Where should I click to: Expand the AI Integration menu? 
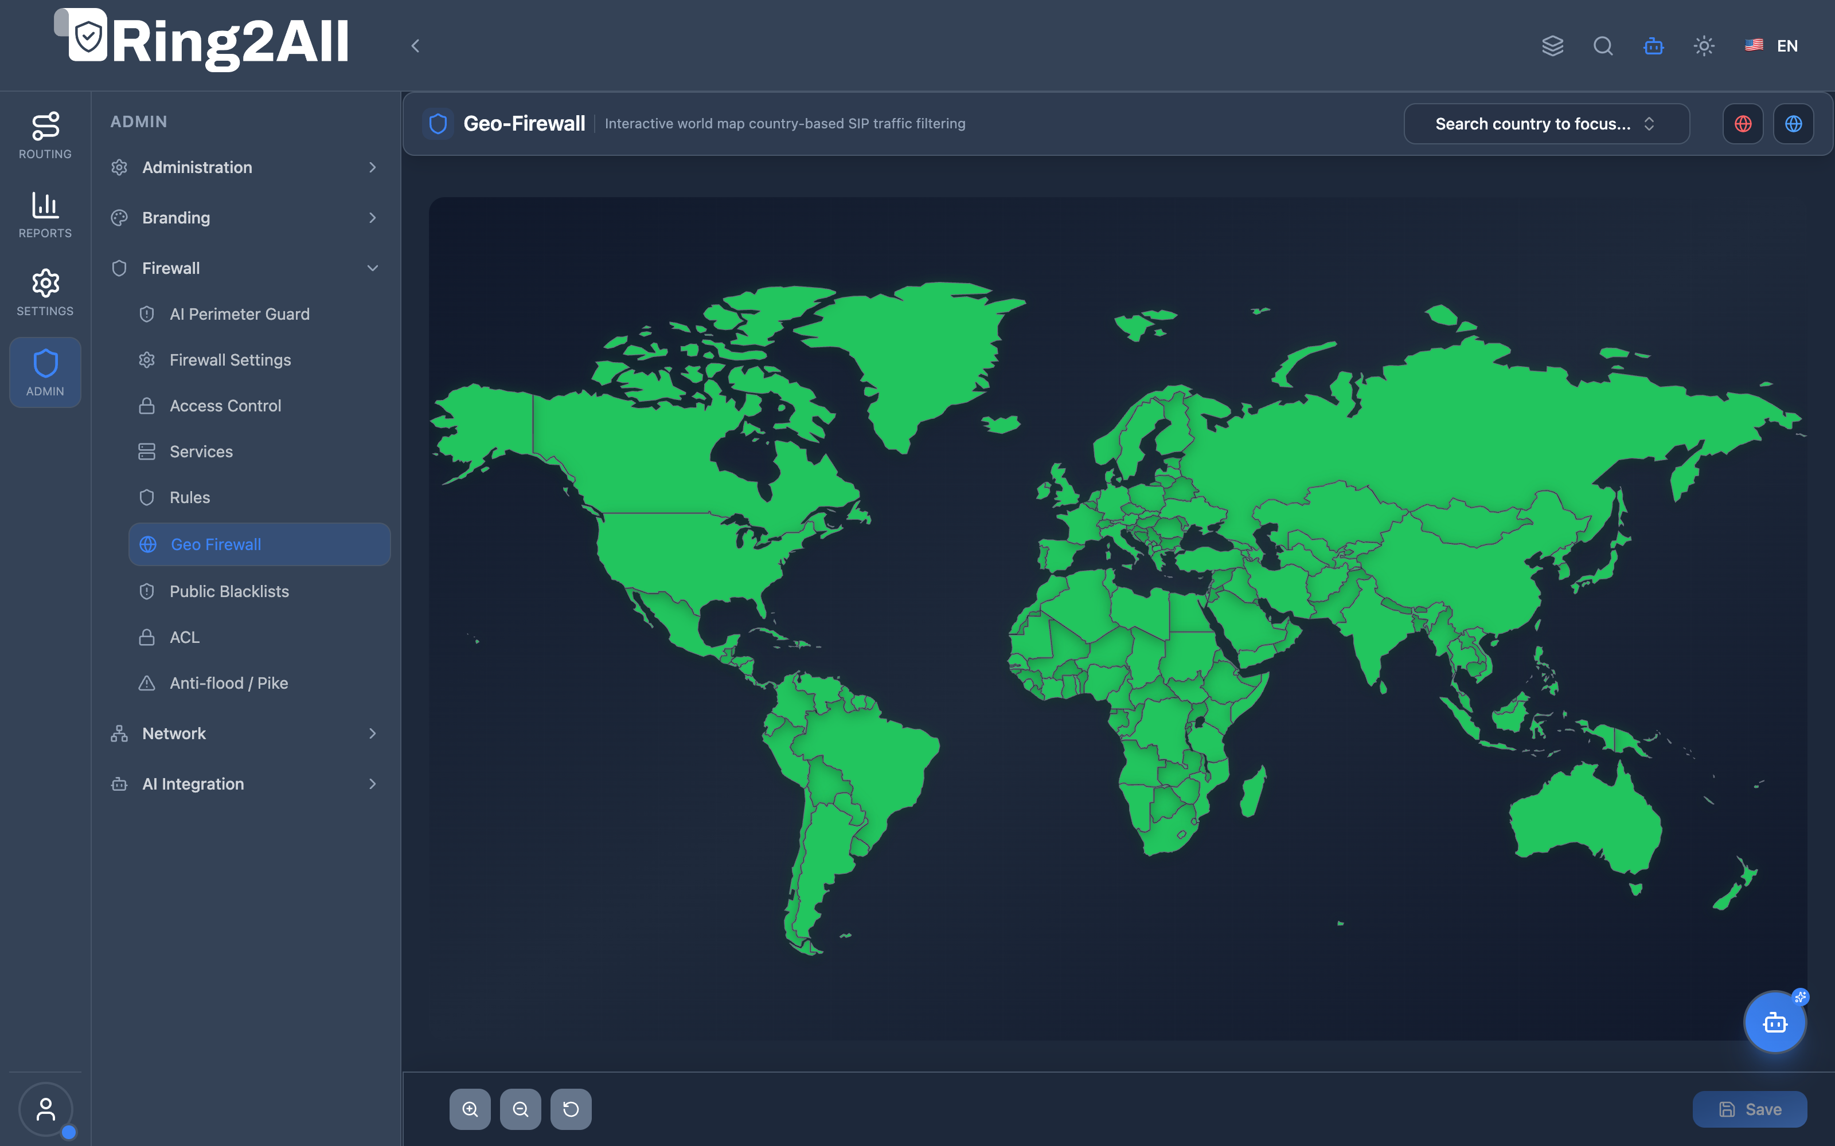[244, 784]
